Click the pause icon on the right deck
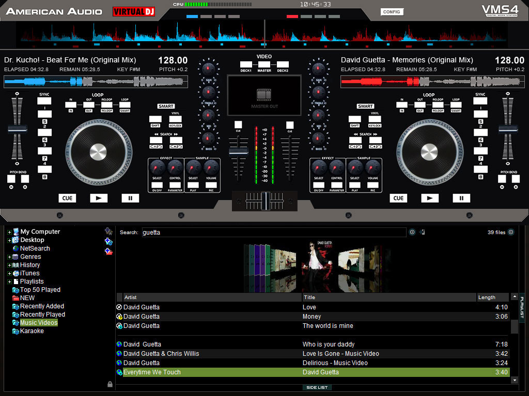Image resolution: width=529 pixels, height=396 pixels. (x=461, y=198)
